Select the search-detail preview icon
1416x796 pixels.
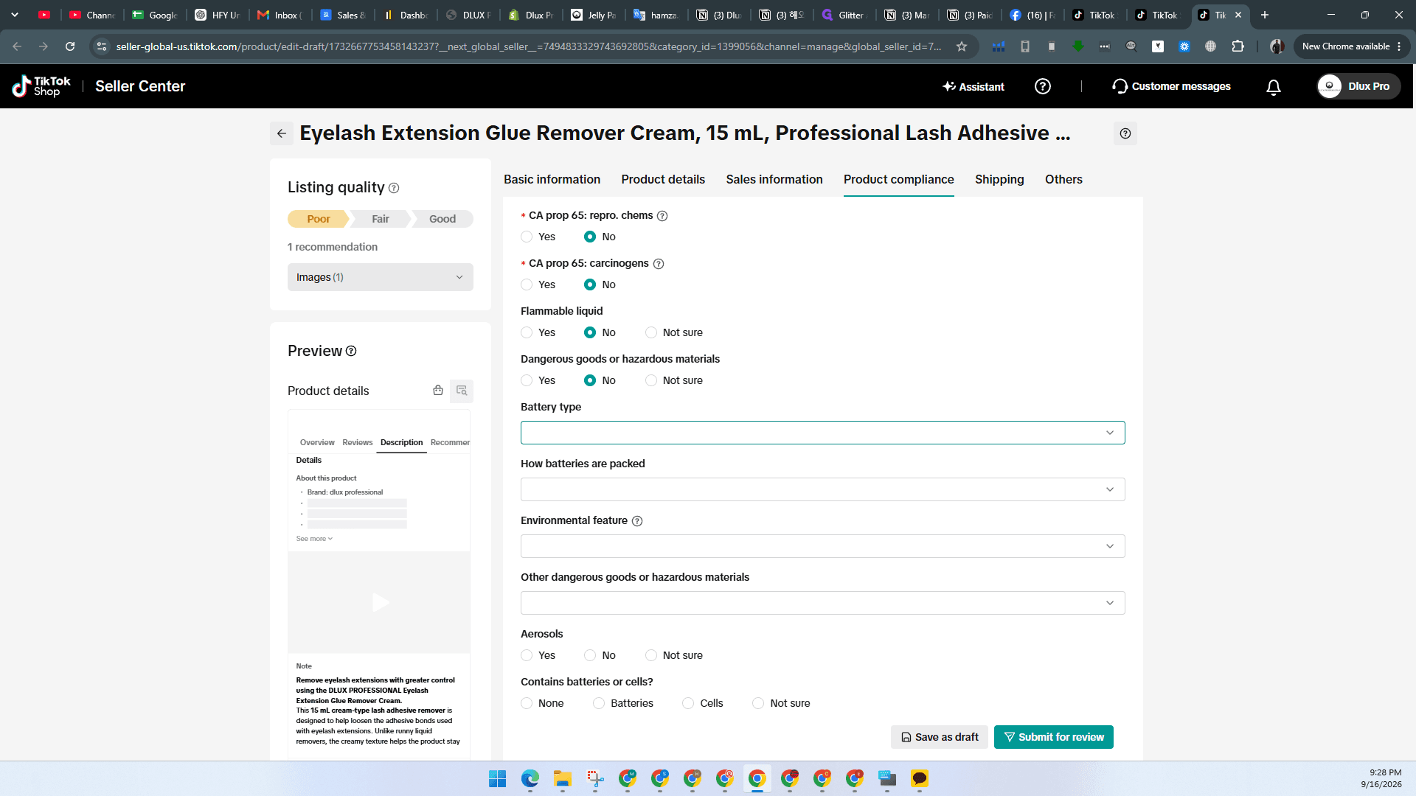(462, 391)
